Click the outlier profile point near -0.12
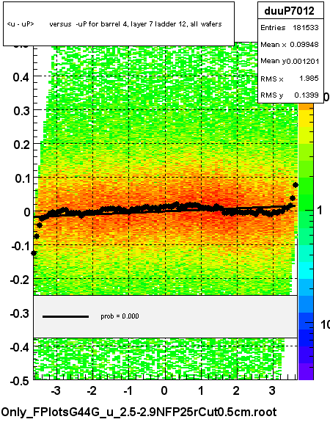 [x=34, y=253]
